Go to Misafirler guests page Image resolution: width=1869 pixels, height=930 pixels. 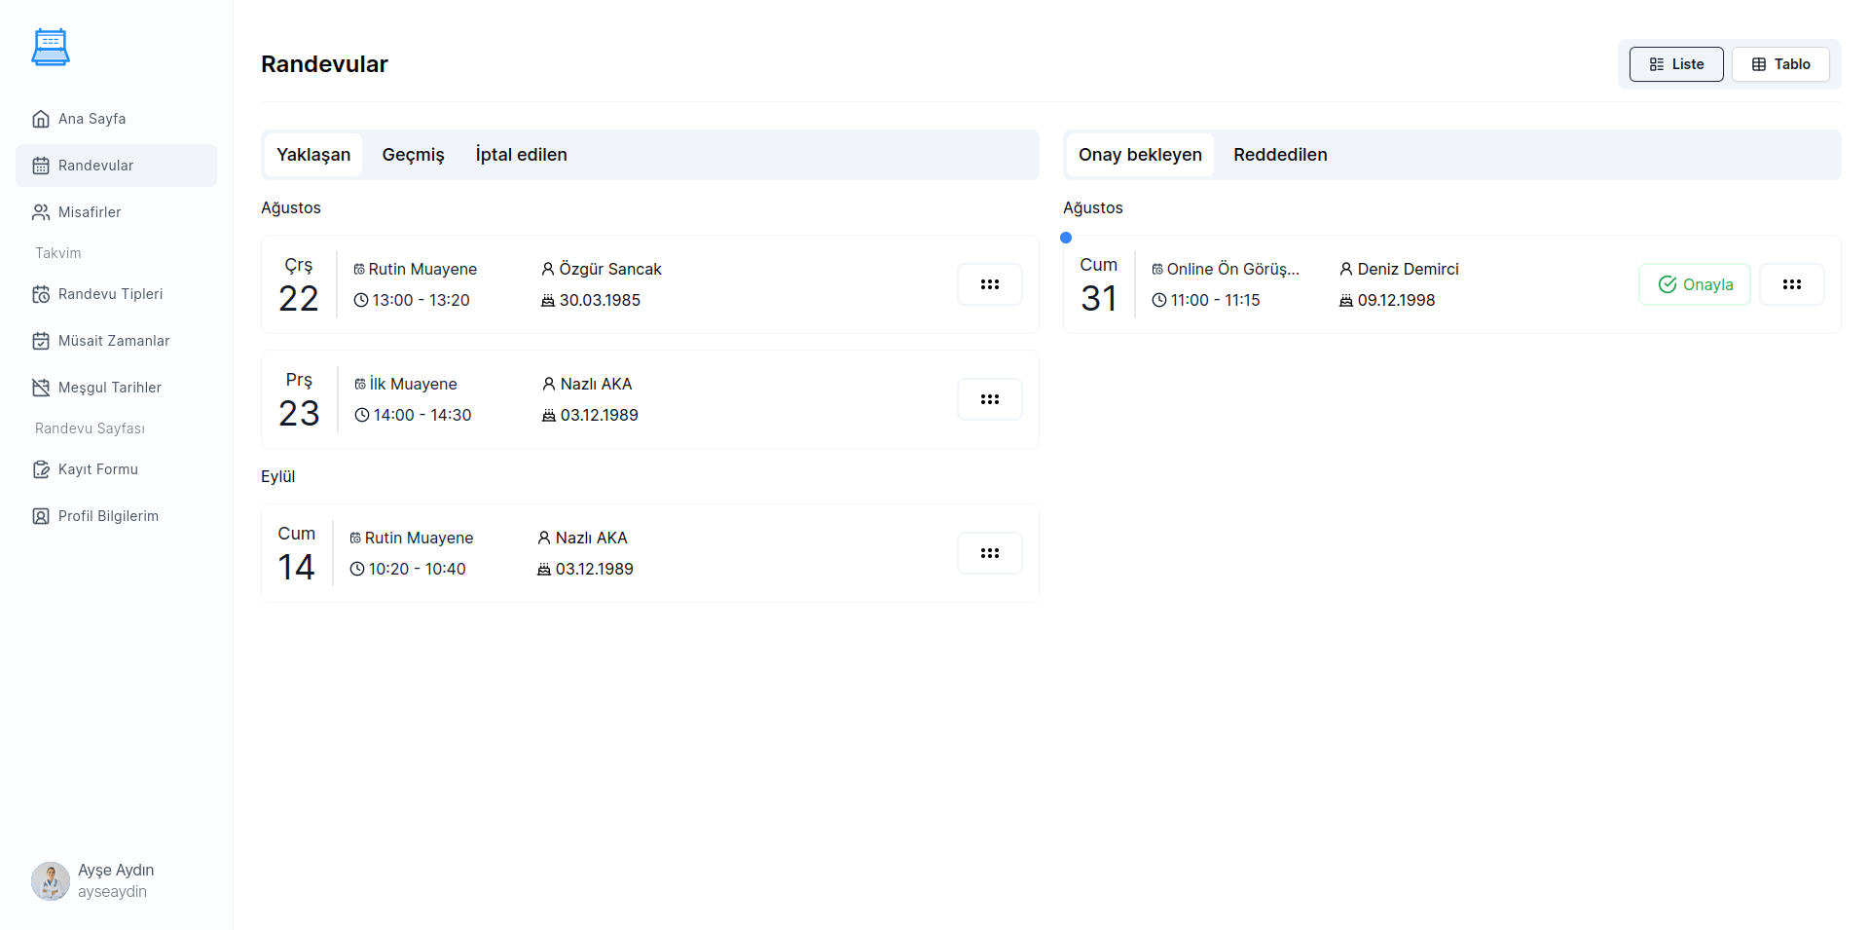pos(90,212)
